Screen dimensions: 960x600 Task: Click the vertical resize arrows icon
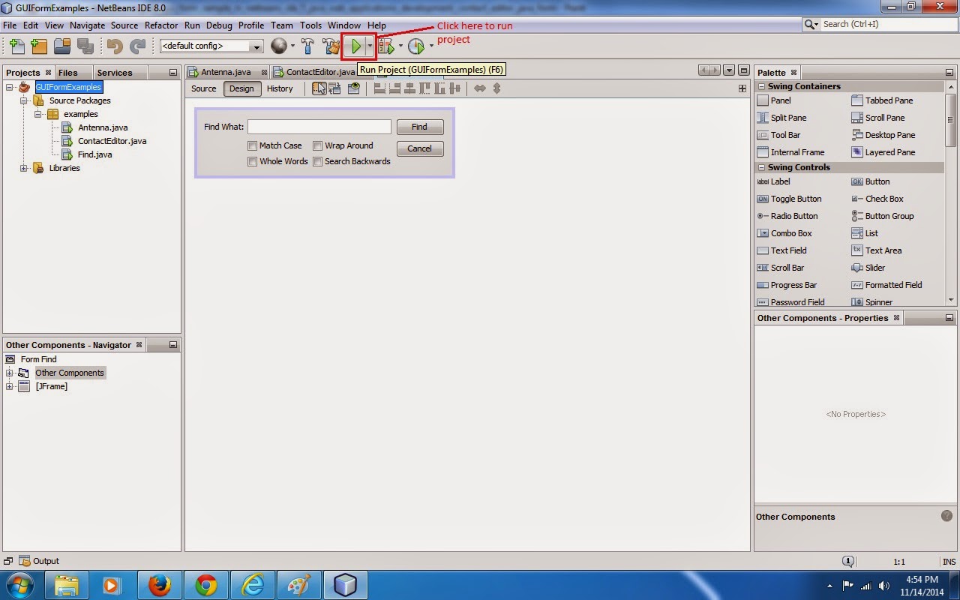point(496,88)
